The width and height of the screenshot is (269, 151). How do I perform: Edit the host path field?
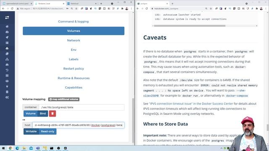(x=79, y=125)
